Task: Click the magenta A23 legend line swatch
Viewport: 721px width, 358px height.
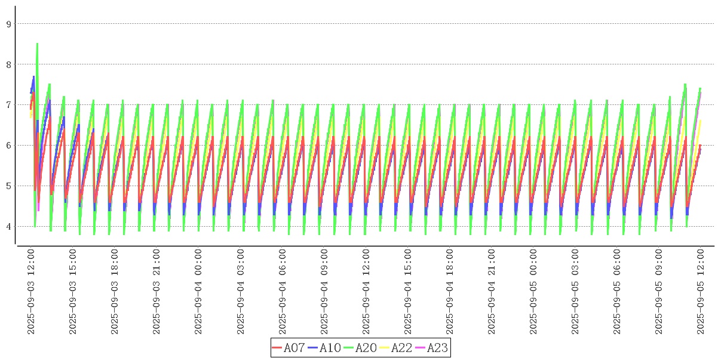Action: [421, 348]
